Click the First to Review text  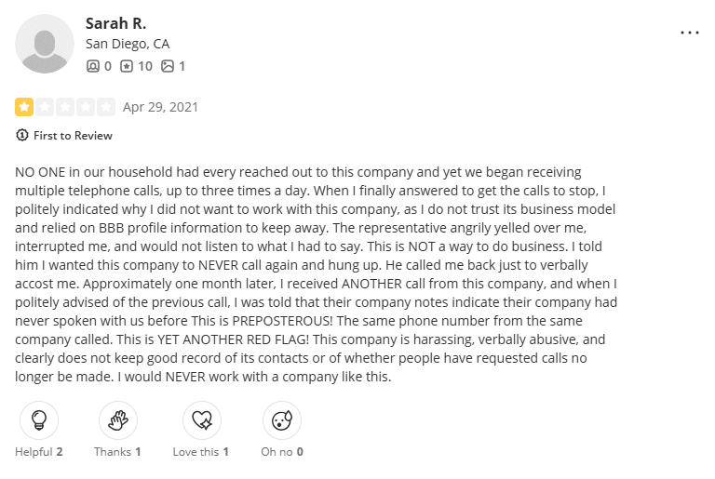coord(73,136)
